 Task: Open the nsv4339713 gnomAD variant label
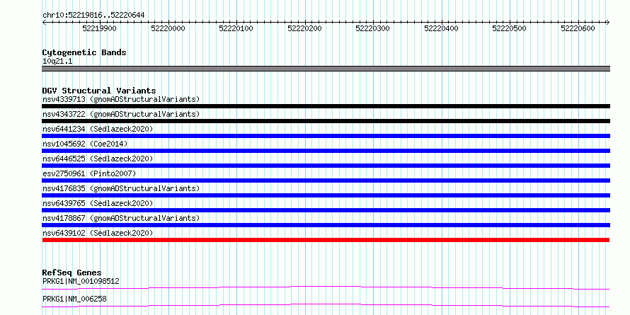[121, 99]
